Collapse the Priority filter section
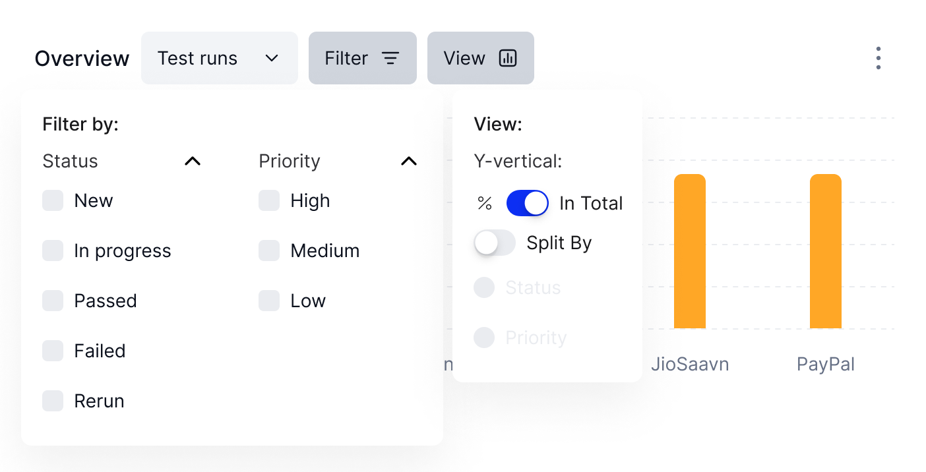The image size is (926, 472). tap(409, 161)
